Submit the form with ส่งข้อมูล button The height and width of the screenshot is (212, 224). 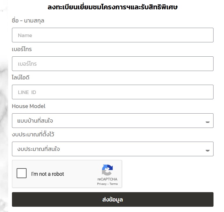pos(113,199)
